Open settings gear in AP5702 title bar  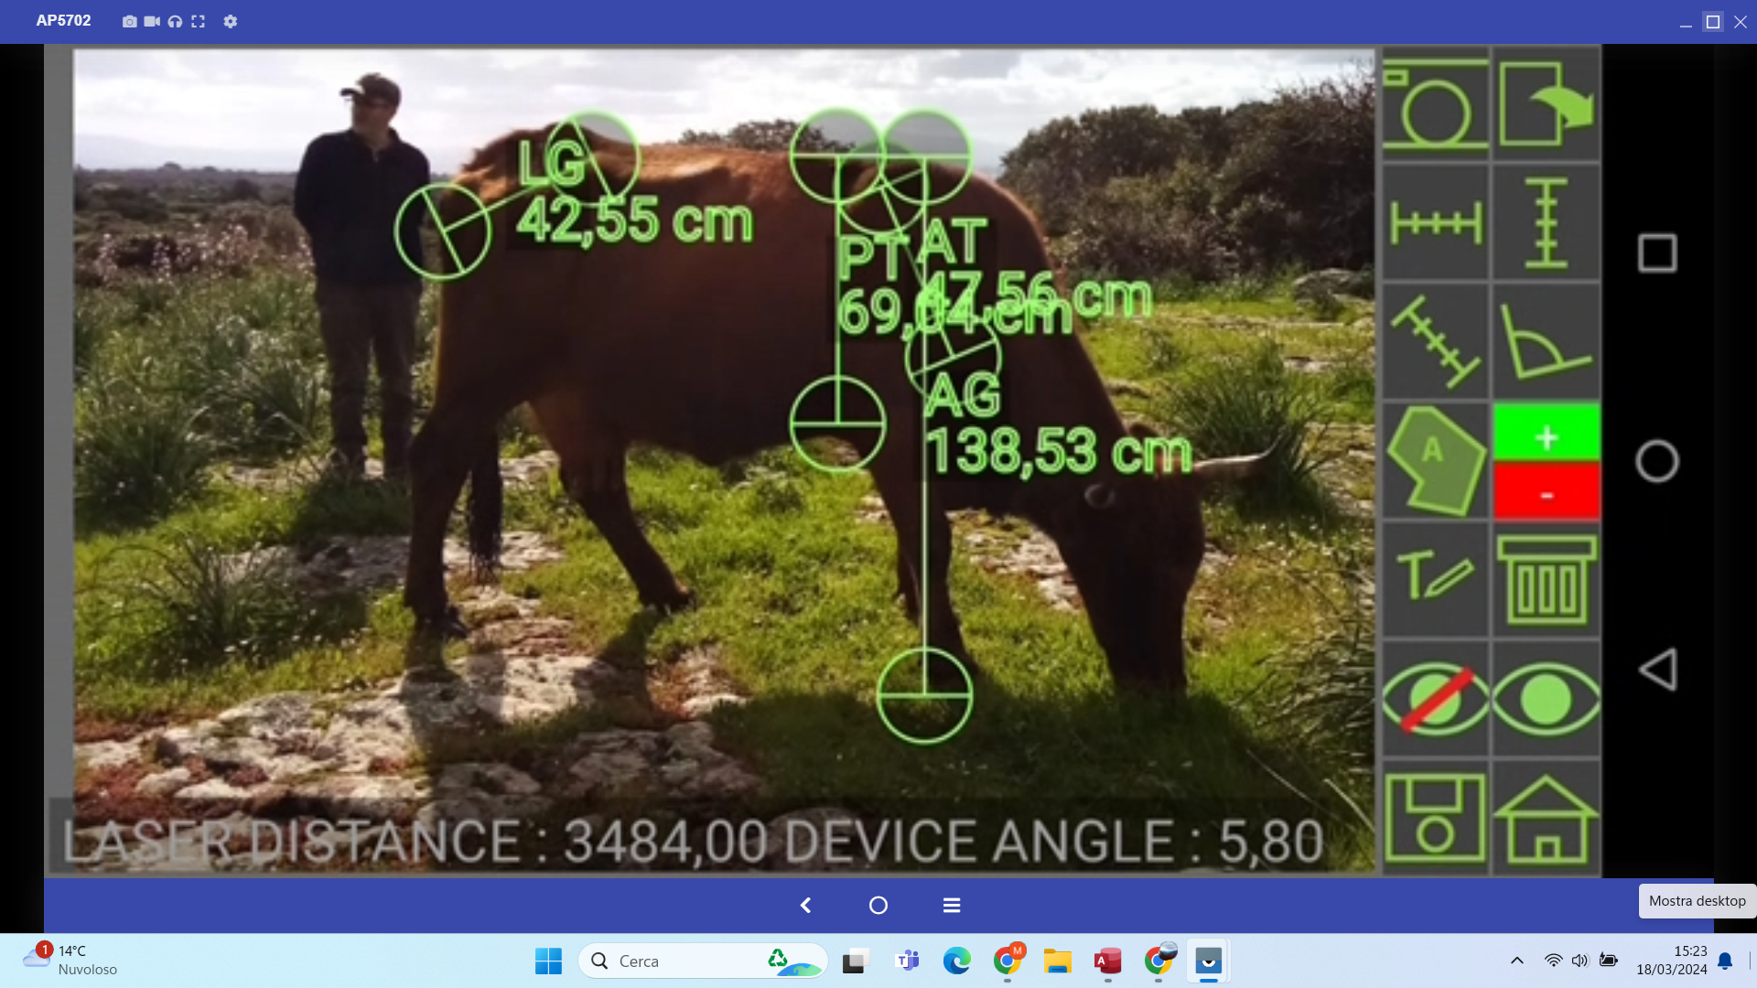231,21
